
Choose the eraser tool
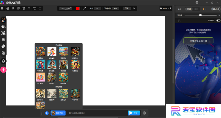3,46
